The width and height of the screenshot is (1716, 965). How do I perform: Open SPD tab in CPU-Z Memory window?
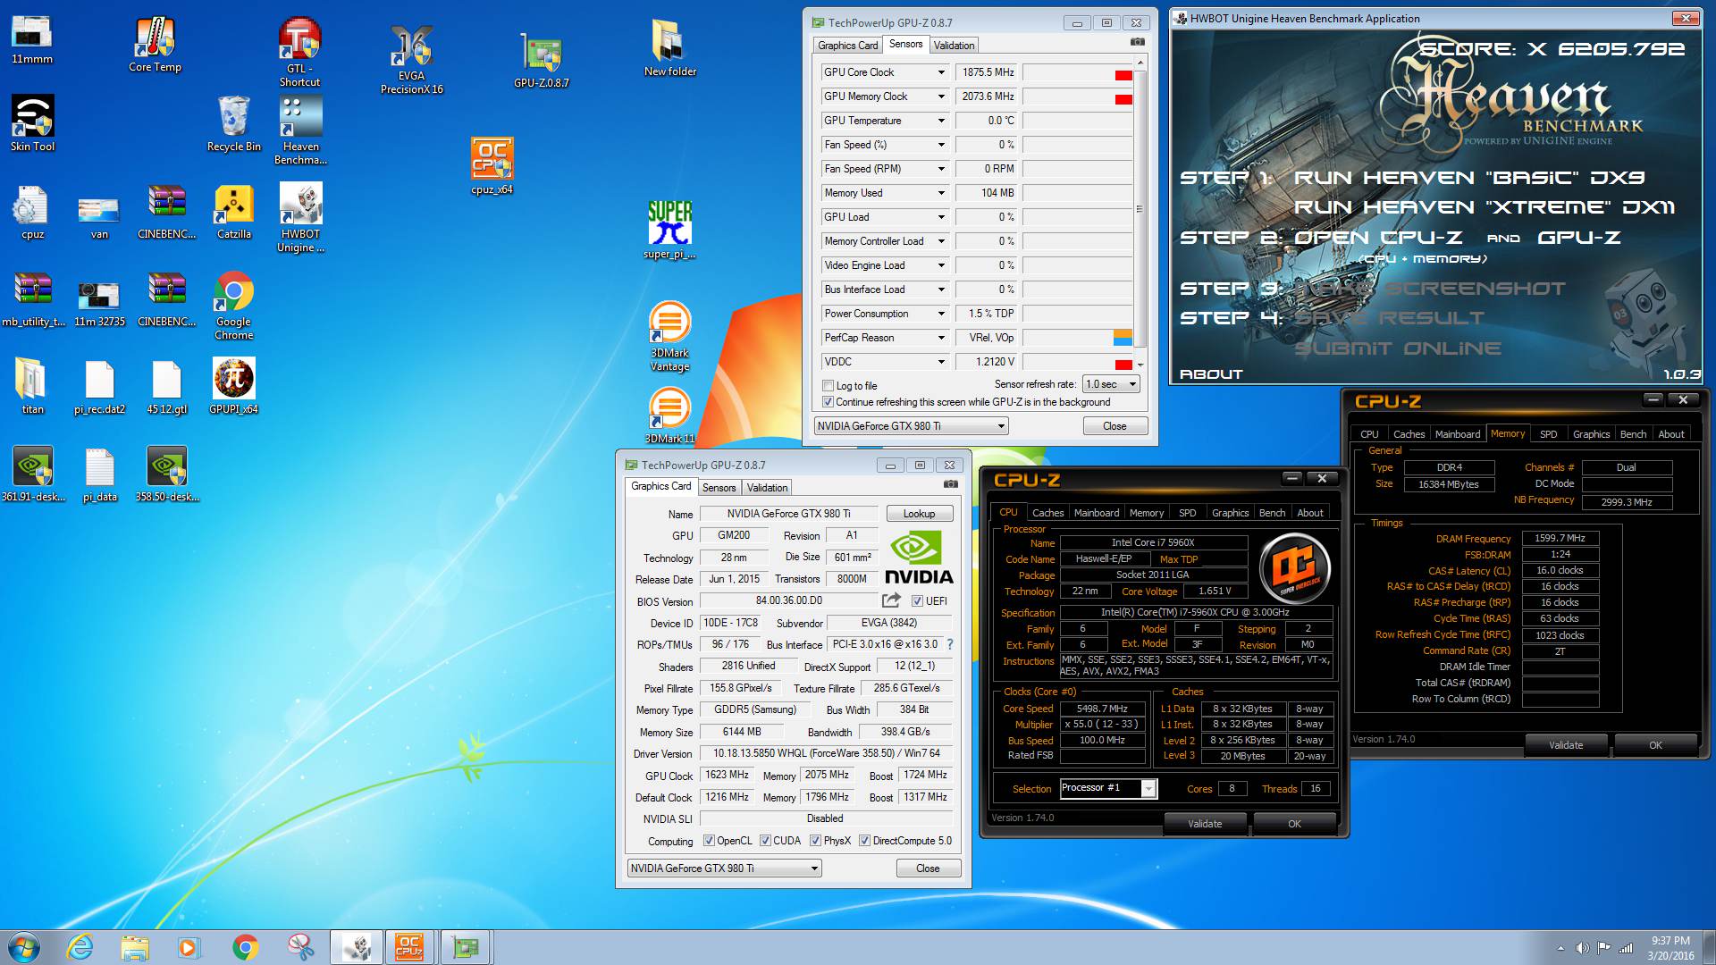[x=1548, y=434]
